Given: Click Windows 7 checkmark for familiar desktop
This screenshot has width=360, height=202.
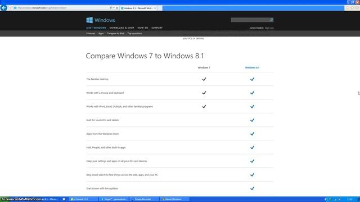Looking at the screenshot, I should (x=204, y=79).
